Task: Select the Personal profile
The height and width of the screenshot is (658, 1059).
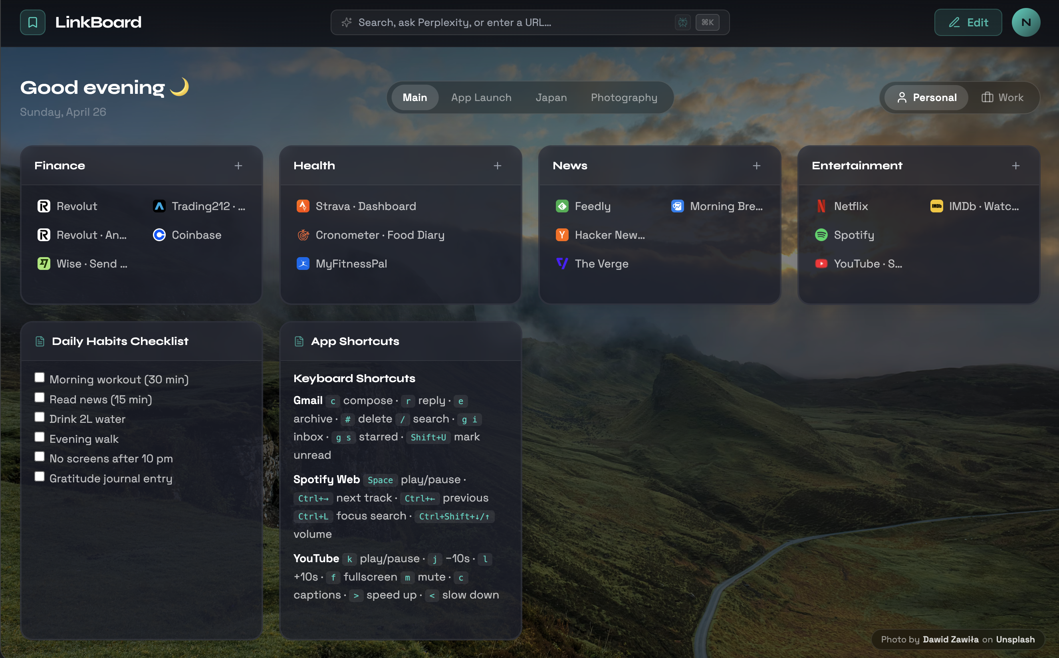Action: [927, 97]
